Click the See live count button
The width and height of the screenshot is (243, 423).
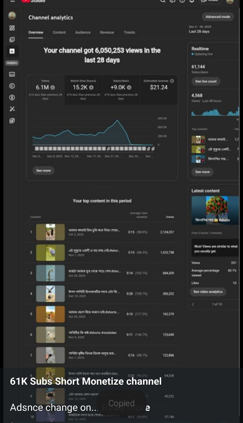tap(205, 81)
